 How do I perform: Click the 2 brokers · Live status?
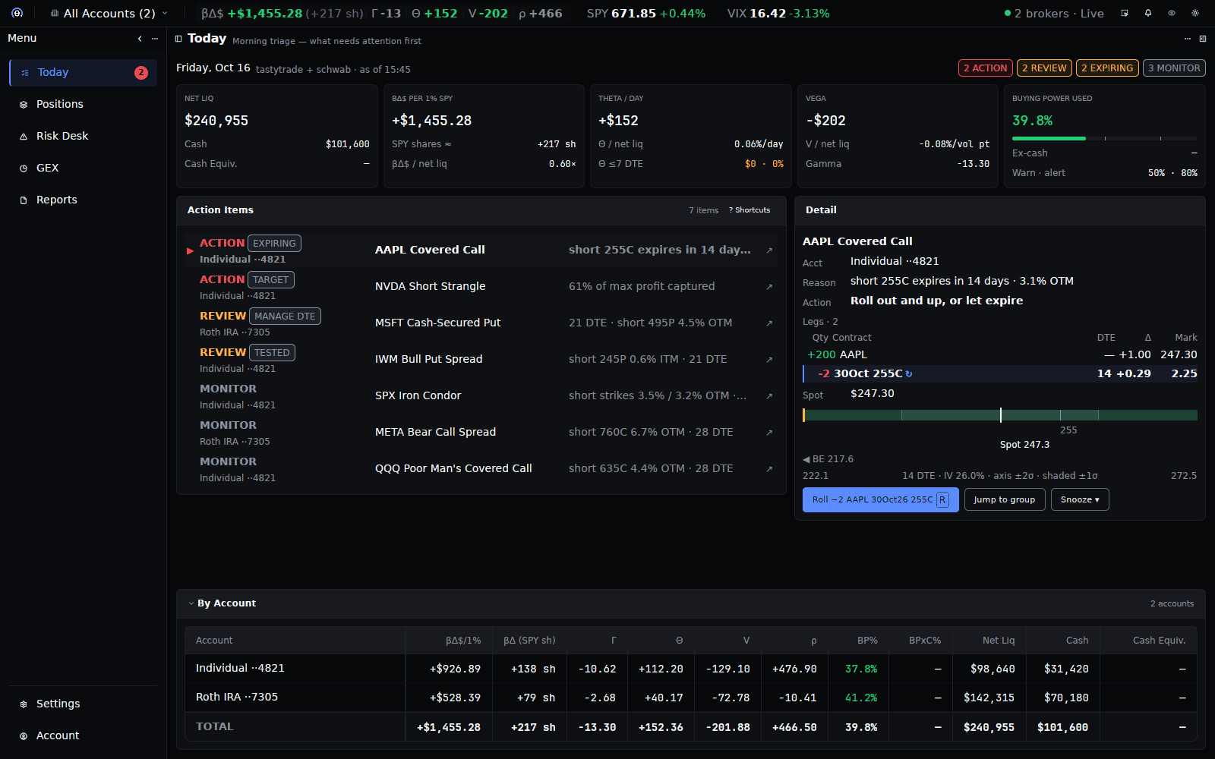[x=1054, y=14]
